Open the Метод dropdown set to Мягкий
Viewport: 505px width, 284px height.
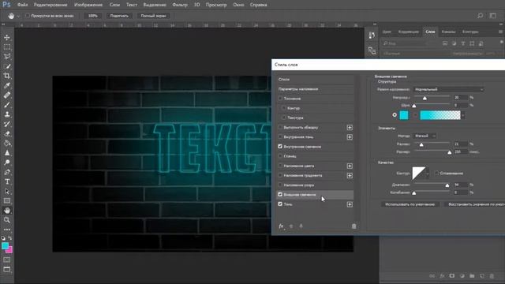[425, 136]
